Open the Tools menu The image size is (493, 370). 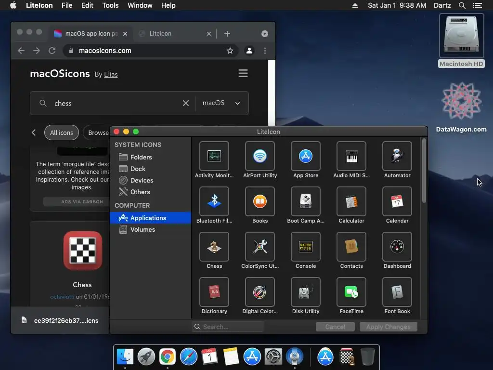[110, 5]
